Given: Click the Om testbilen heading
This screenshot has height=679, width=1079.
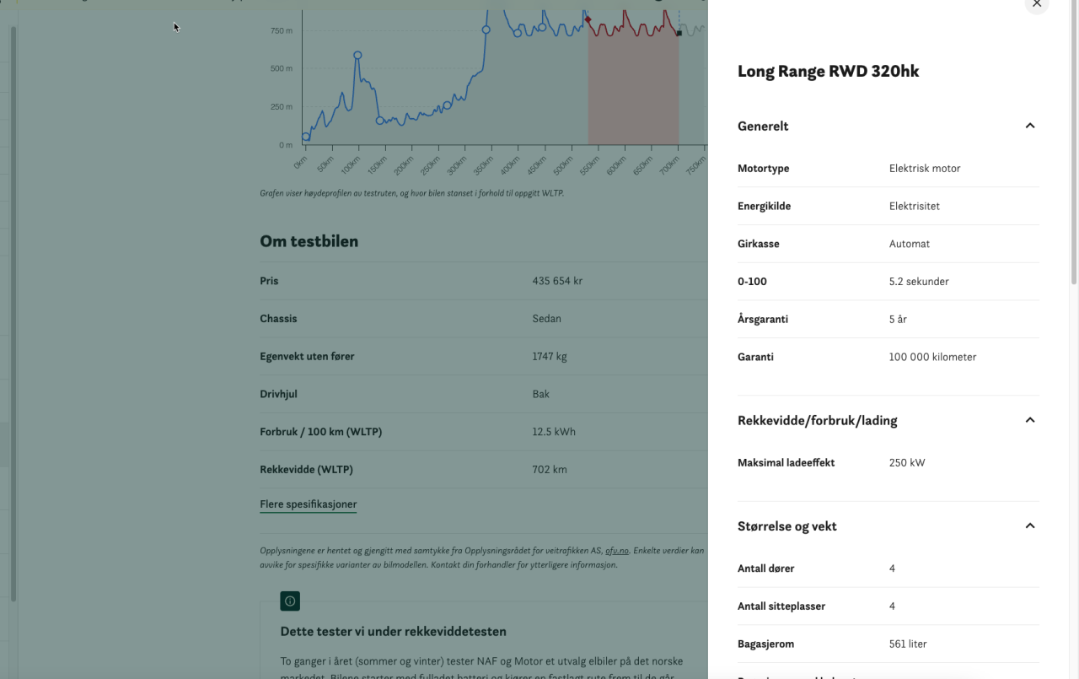Looking at the screenshot, I should 309,241.
